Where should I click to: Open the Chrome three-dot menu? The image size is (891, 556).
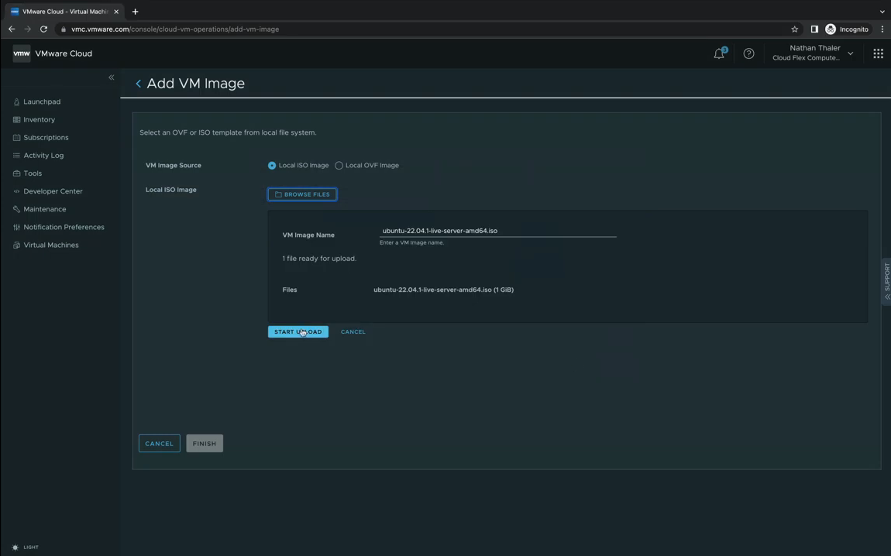point(882,29)
